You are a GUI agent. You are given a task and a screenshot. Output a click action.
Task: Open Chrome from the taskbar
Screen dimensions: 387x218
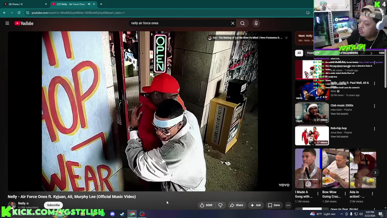[132, 214]
